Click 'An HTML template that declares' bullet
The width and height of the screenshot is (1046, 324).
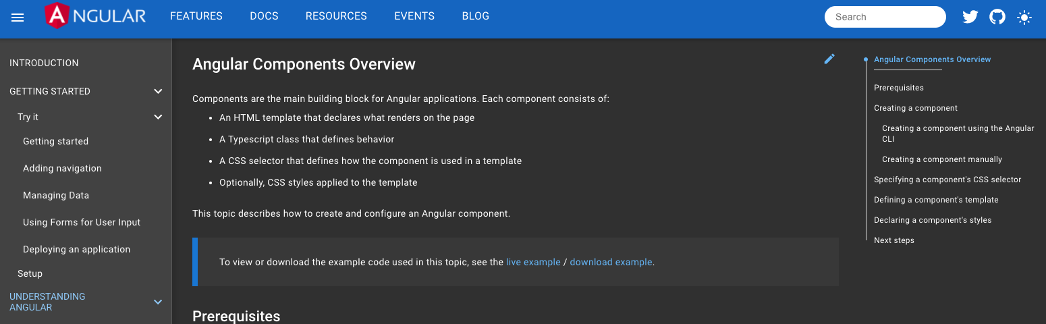[x=347, y=117]
